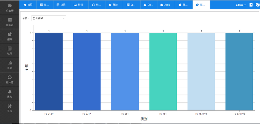The height and width of the screenshot is (124, 260).
Task: Click the TS-453 Pro axis label
Action: pos(201,114)
